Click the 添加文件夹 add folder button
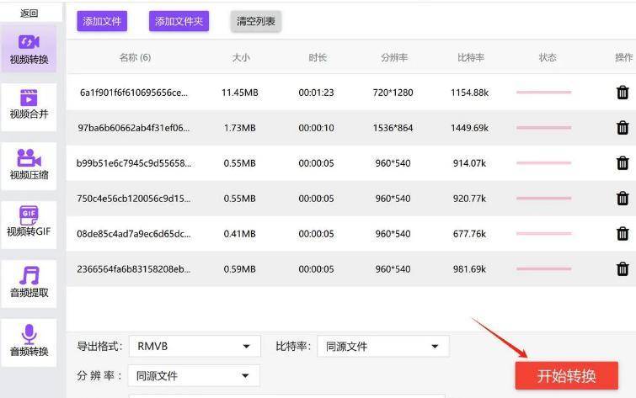The height and width of the screenshot is (398, 636). (179, 22)
